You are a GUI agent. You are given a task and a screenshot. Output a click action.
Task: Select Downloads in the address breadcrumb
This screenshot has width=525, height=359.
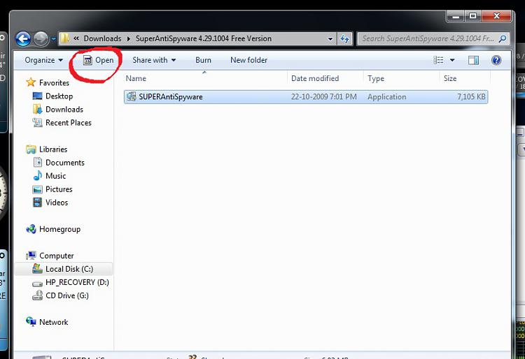[102, 38]
